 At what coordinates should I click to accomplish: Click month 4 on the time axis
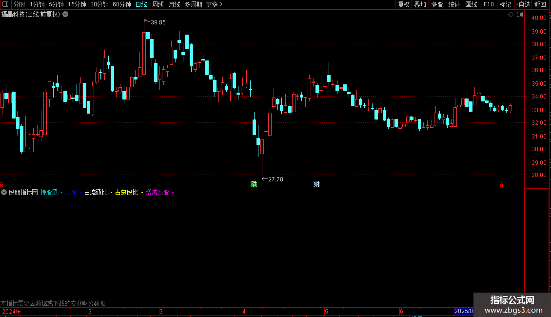coord(244,311)
